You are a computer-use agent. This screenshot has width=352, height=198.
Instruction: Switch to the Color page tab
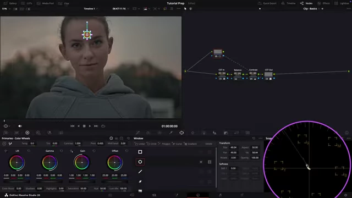click(x=198, y=195)
